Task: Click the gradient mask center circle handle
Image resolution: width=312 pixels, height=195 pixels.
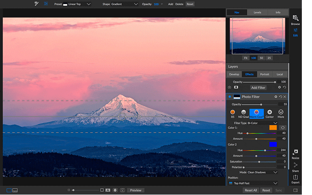Action: click(122, 117)
